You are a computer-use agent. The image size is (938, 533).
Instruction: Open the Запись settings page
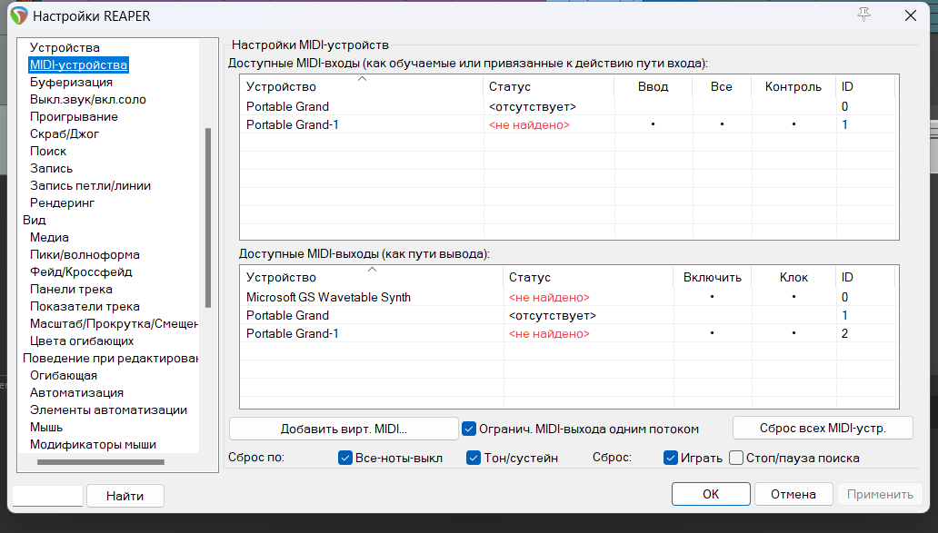[51, 169]
